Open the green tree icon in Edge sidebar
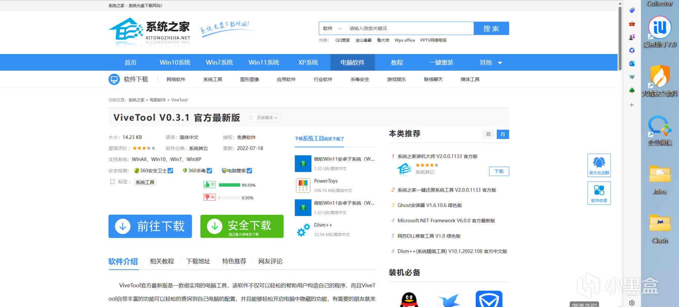The width and height of the screenshot is (679, 307). pos(632,90)
